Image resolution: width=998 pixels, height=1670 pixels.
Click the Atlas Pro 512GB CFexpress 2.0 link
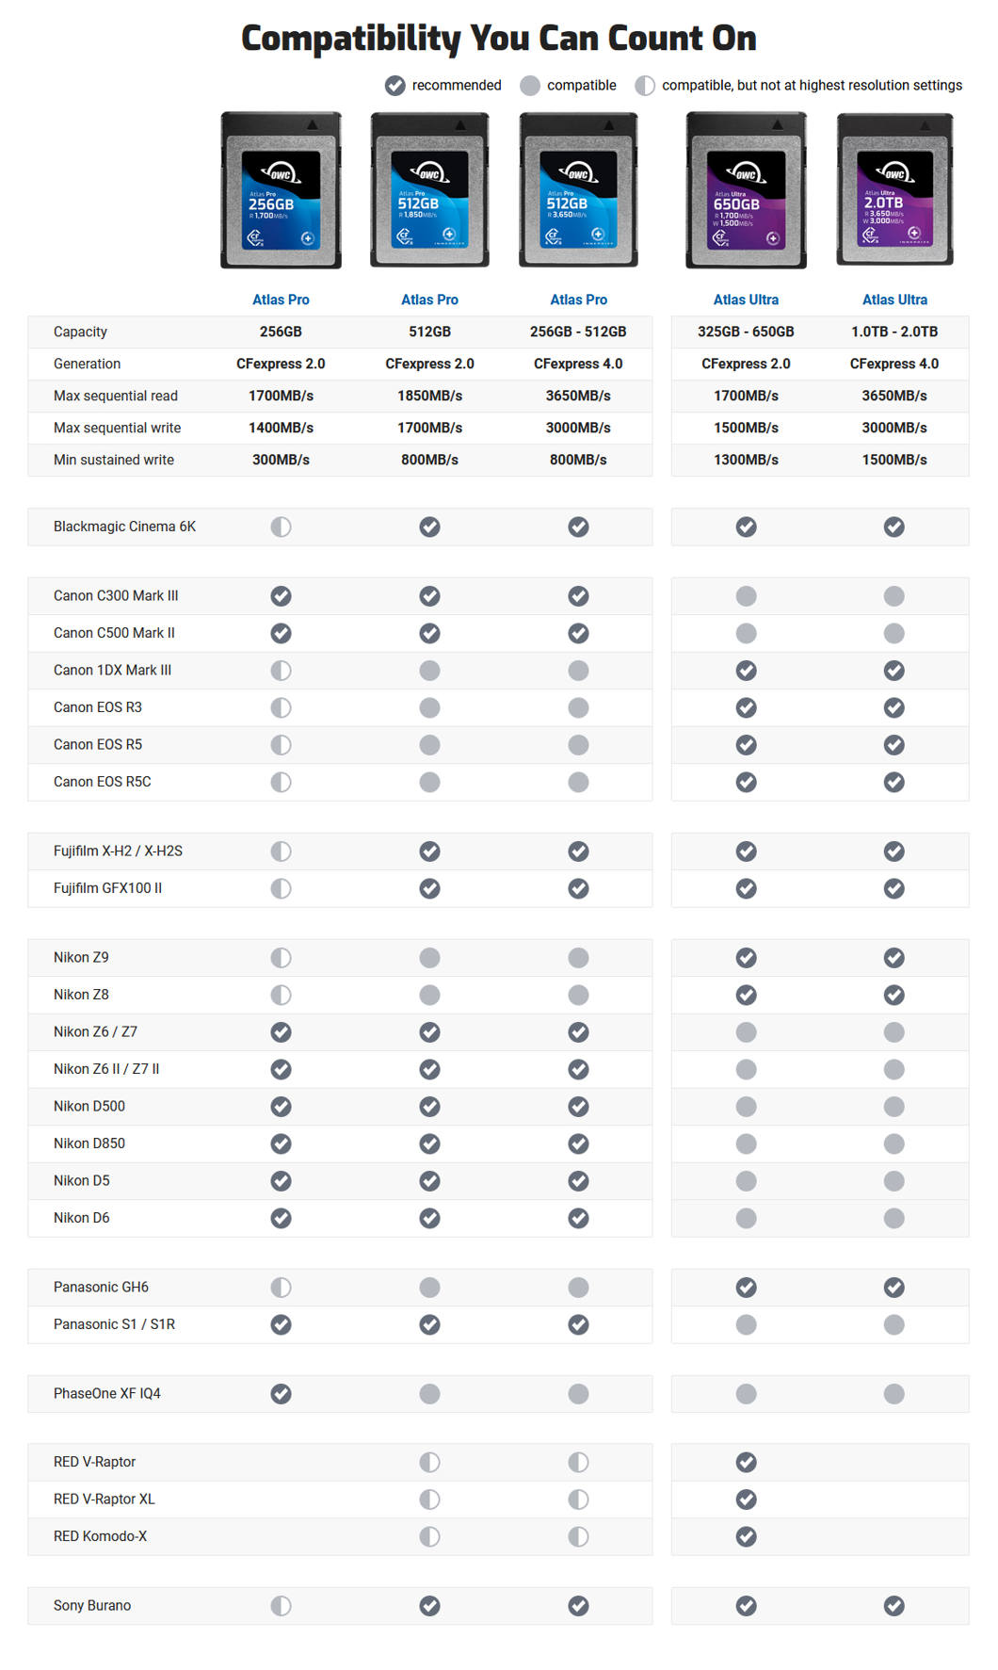[x=429, y=300]
